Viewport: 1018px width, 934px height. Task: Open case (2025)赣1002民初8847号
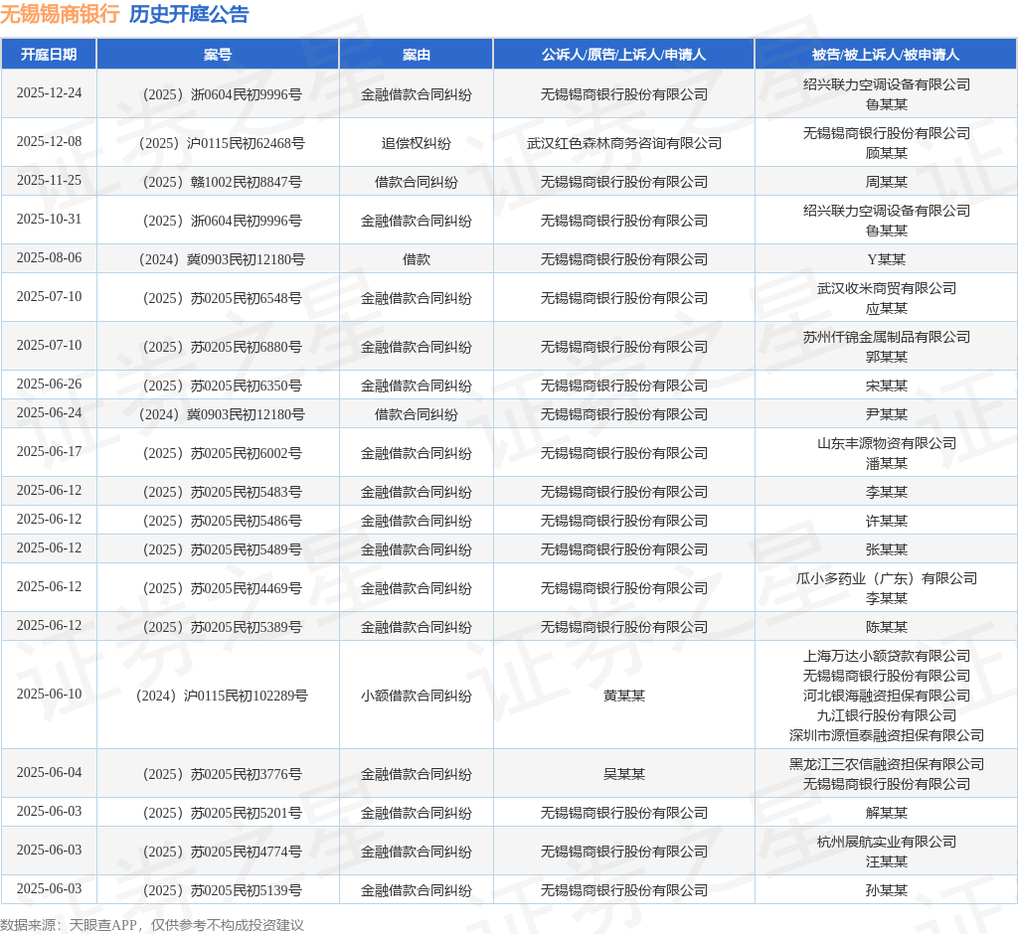point(218,182)
